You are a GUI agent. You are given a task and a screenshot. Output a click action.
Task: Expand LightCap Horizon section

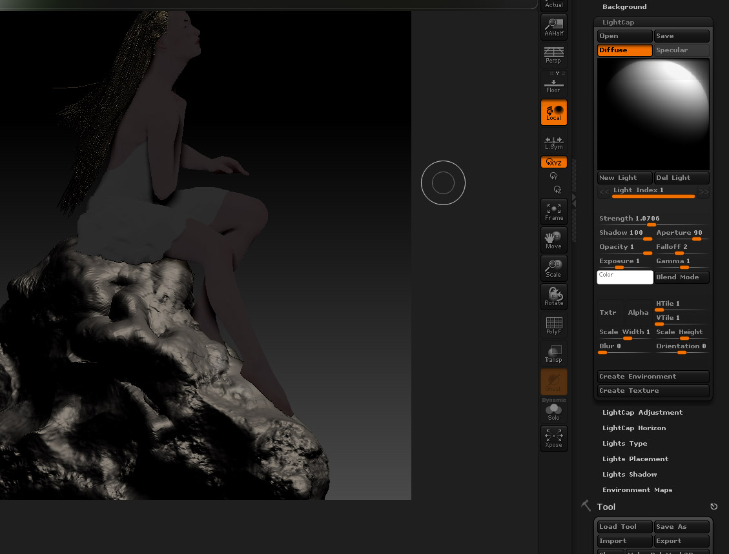pyautogui.click(x=634, y=428)
